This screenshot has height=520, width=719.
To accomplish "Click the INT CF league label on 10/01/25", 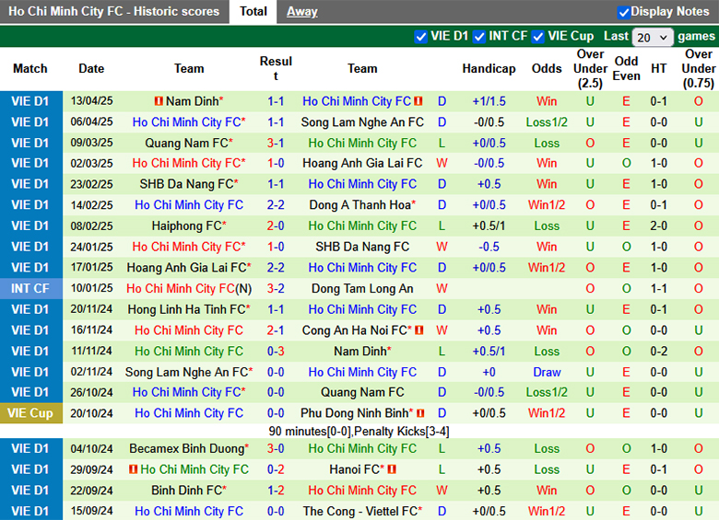I will click(x=30, y=289).
